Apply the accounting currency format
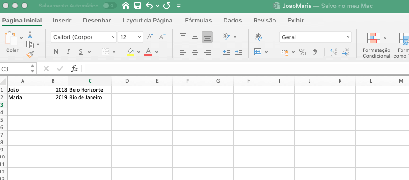Screen dimensions: 409x180 click(x=285, y=52)
